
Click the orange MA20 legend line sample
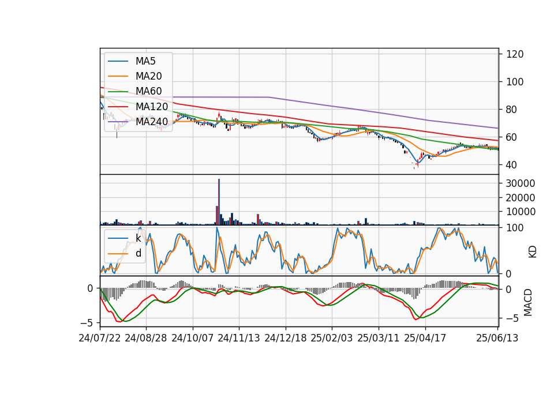tap(118, 76)
